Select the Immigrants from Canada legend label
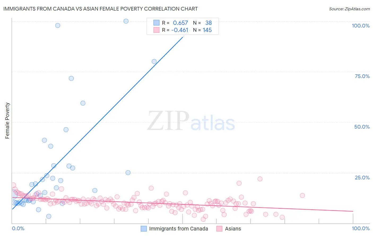This screenshot has width=373, height=236. tap(179, 229)
